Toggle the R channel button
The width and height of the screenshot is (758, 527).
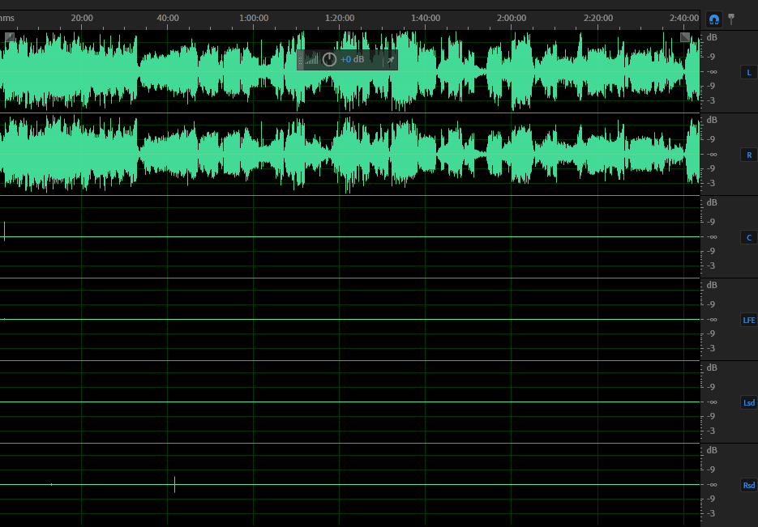coord(749,155)
